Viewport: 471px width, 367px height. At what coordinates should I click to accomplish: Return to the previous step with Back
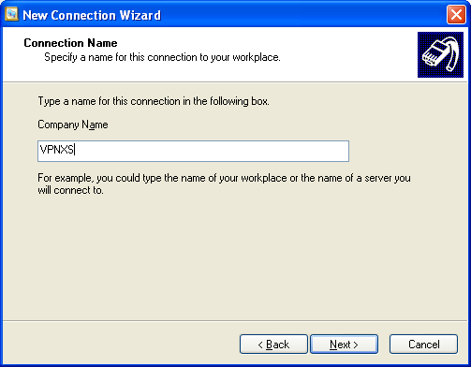(x=273, y=345)
